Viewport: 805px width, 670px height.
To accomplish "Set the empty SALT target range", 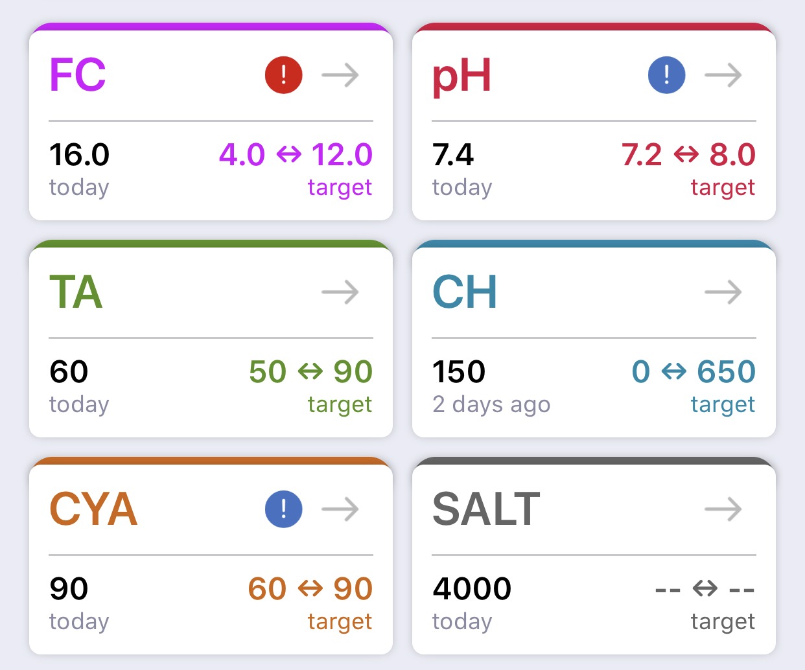I will (705, 589).
